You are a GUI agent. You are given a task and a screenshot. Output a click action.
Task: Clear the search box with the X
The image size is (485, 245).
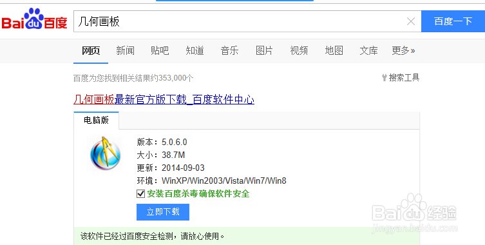411,21
